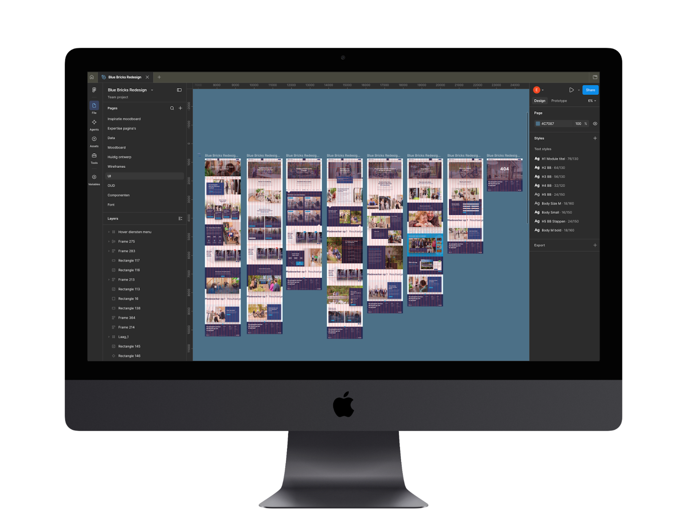Click the page background color swatch
Image resolution: width=687 pixels, height=515 pixels.
[538, 124]
